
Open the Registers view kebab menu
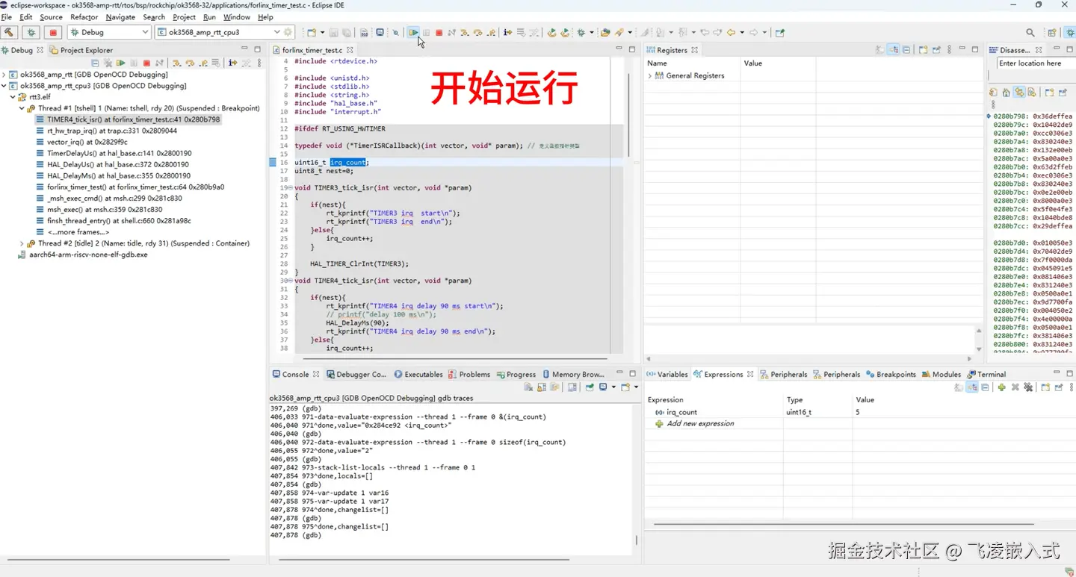[x=950, y=50]
